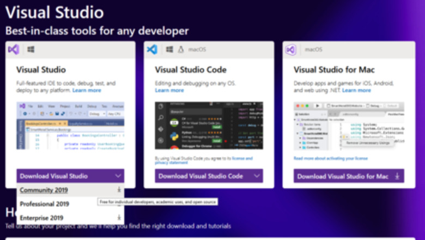Open Read more about activating your license link
The height and width of the screenshot is (240, 425).
(331, 158)
